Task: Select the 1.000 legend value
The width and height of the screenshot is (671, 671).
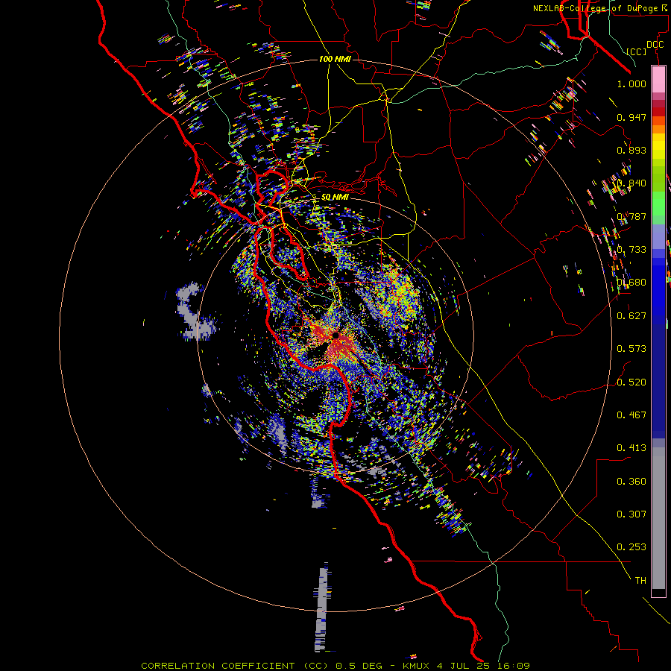Action: [631, 84]
